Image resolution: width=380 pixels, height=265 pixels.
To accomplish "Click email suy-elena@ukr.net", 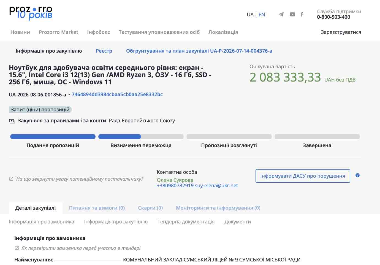I will [x=216, y=185].
